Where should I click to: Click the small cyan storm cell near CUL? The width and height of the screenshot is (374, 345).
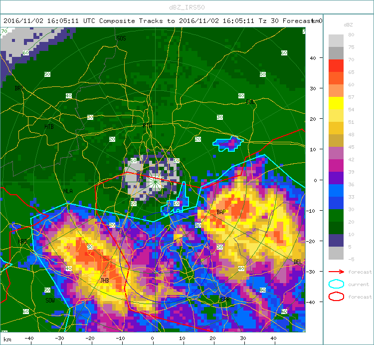(228, 144)
